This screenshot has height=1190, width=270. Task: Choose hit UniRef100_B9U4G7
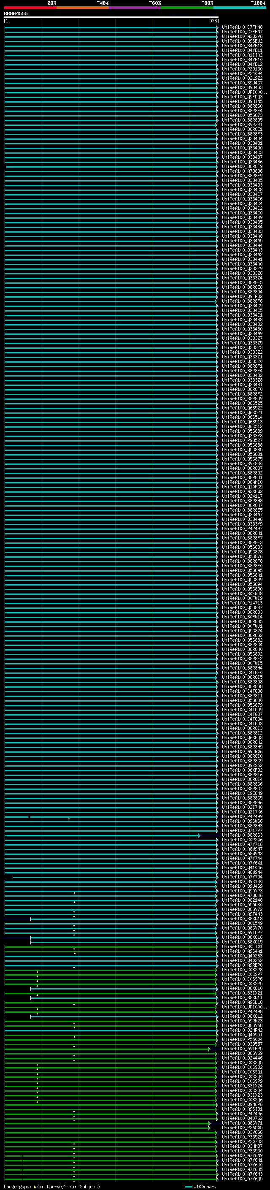tap(242, 83)
